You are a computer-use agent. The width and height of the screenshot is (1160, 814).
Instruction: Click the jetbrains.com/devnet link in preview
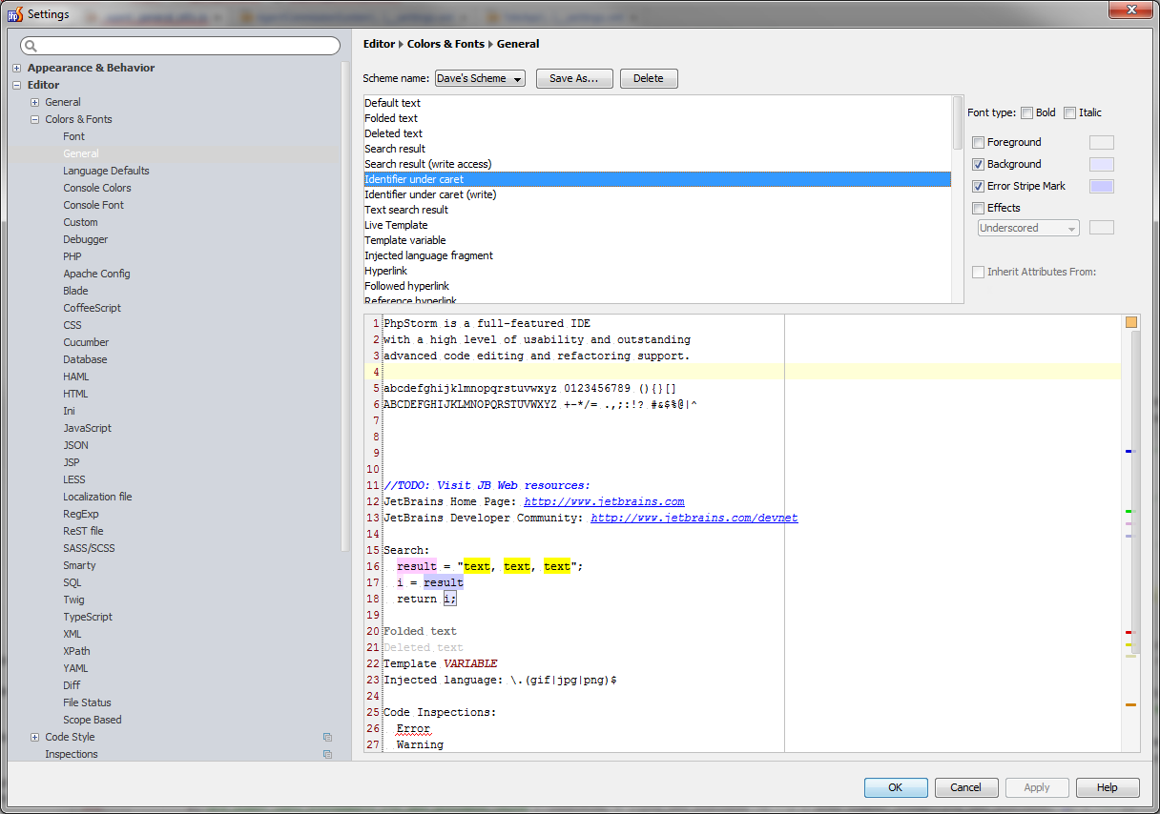(694, 518)
